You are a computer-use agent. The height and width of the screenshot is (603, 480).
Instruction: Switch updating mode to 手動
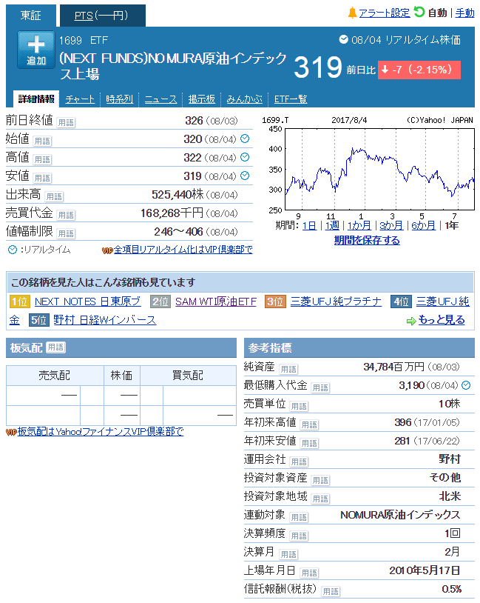tap(465, 13)
